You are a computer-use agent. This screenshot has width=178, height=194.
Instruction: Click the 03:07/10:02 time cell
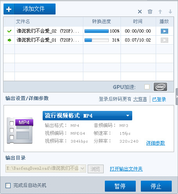(x=138, y=40)
